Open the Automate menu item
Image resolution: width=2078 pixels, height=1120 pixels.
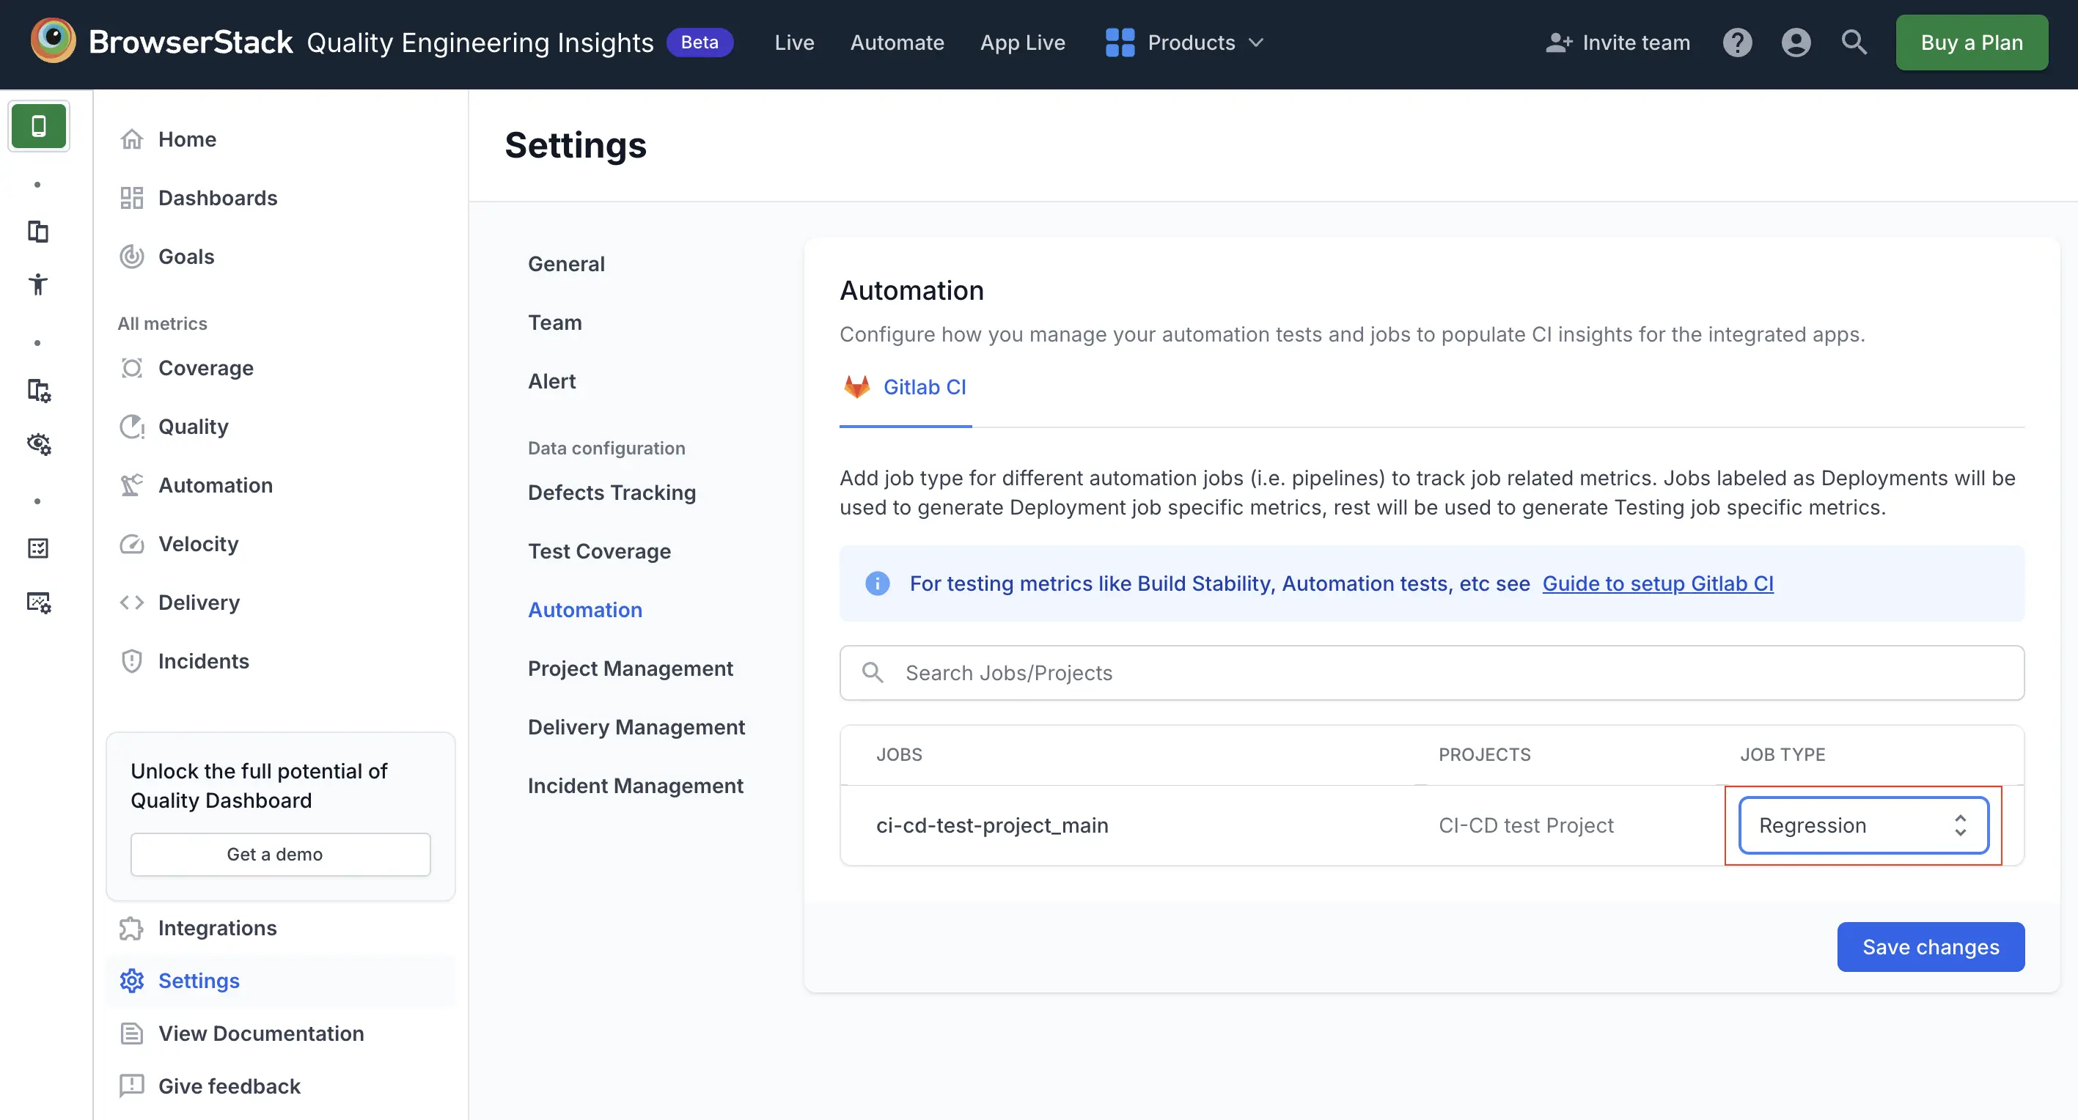click(x=897, y=43)
